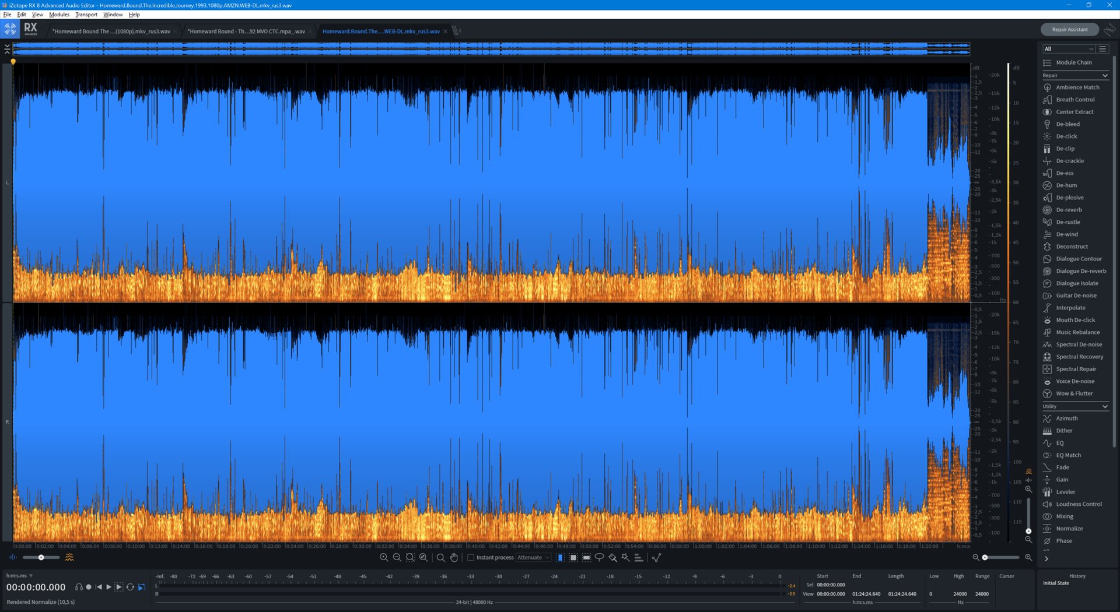1120x612 pixels.
Task: Adjust the waveform/spectrogram opacity slider
Action: tap(41, 558)
